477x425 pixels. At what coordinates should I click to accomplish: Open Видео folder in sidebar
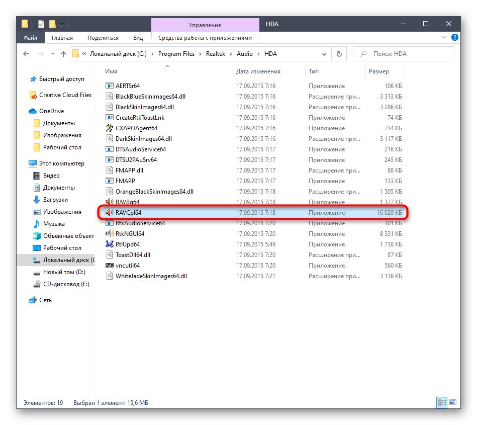click(46, 176)
